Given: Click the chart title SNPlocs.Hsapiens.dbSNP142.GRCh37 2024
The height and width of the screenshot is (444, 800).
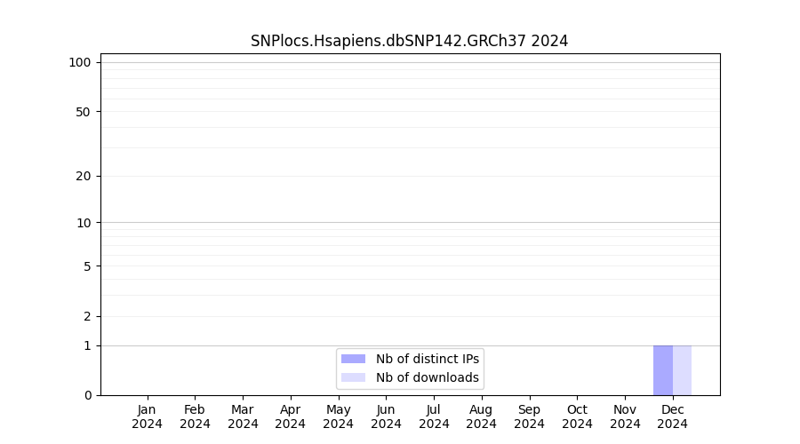Looking at the screenshot, I should point(409,41).
